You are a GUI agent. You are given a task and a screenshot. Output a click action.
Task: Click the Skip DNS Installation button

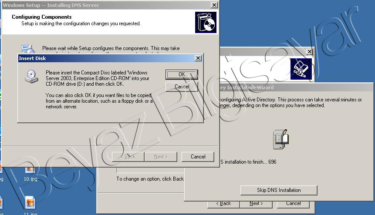[279, 190]
